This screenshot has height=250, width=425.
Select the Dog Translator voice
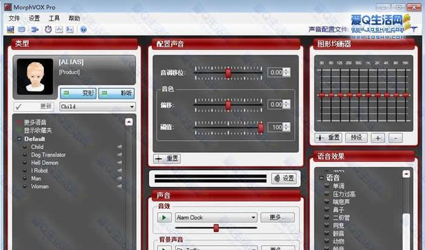pyautogui.click(x=48, y=155)
